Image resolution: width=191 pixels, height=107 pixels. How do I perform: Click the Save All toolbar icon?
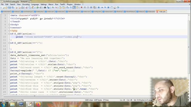(13, 7)
